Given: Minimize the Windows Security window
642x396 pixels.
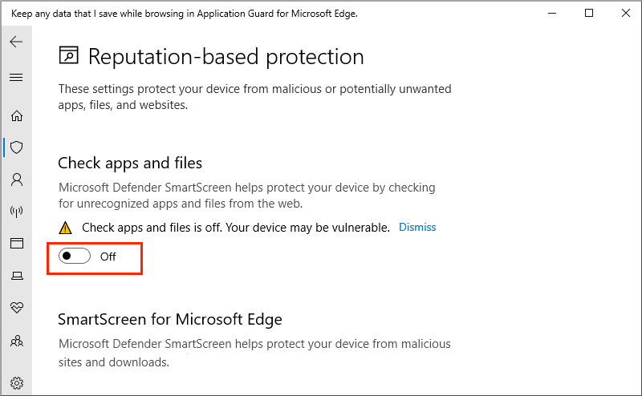Looking at the screenshot, I should coord(551,13).
